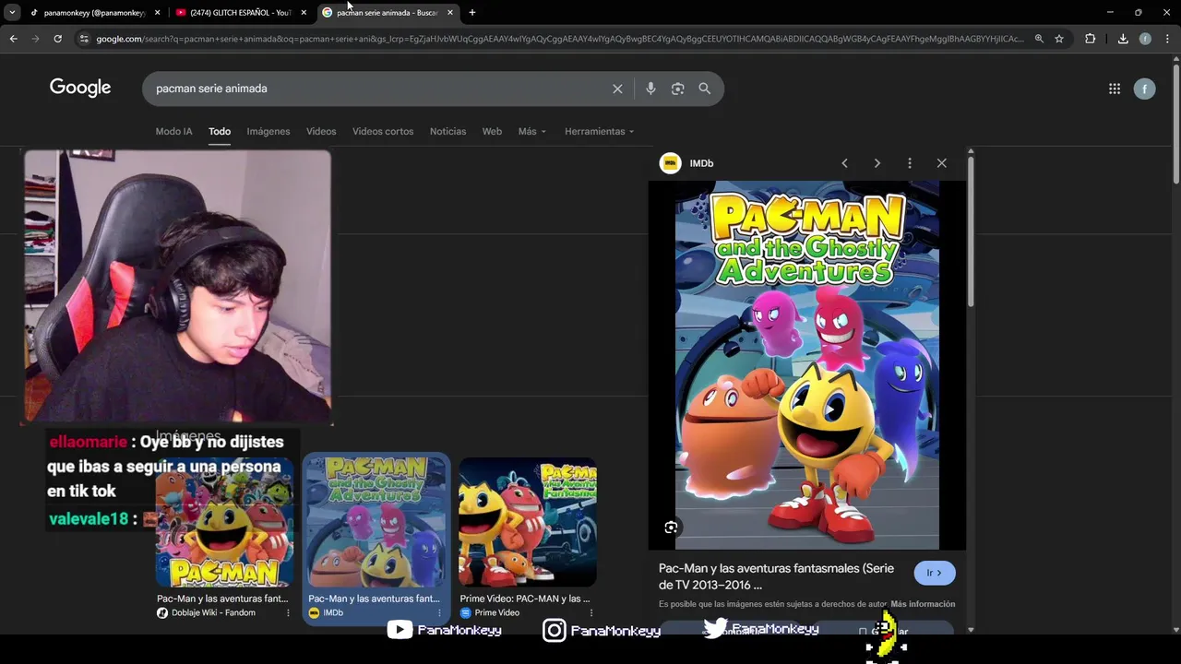Switch to Noticias results
The width and height of the screenshot is (1181, 664).
pos(447,131)
